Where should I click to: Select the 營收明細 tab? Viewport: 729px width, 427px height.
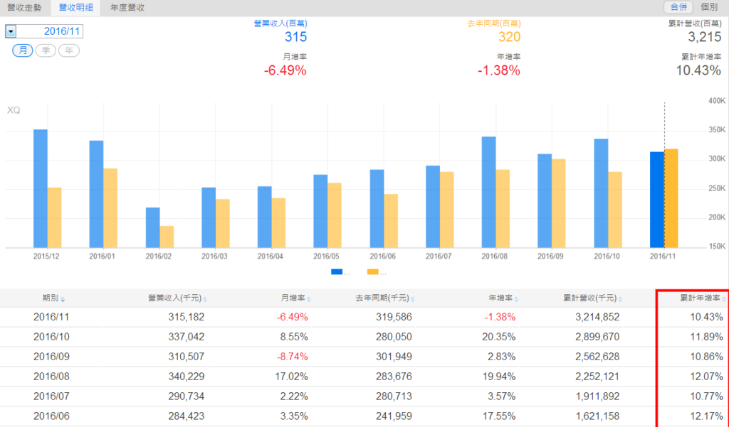[x=75, y=8]
